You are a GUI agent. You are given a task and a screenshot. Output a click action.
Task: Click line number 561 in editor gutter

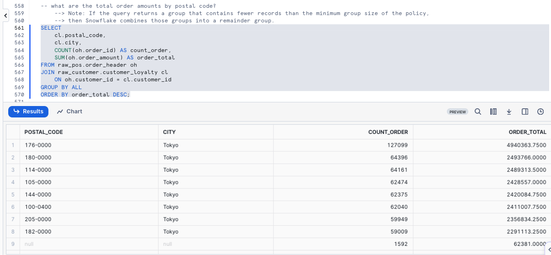point(19,28)
